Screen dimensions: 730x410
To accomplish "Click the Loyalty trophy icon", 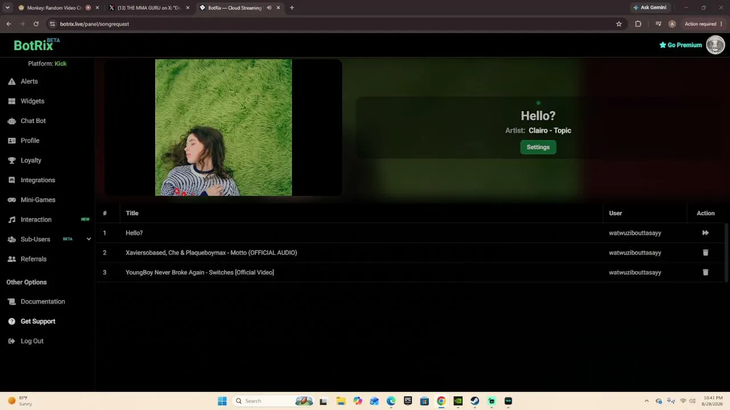I will point(11,161).
